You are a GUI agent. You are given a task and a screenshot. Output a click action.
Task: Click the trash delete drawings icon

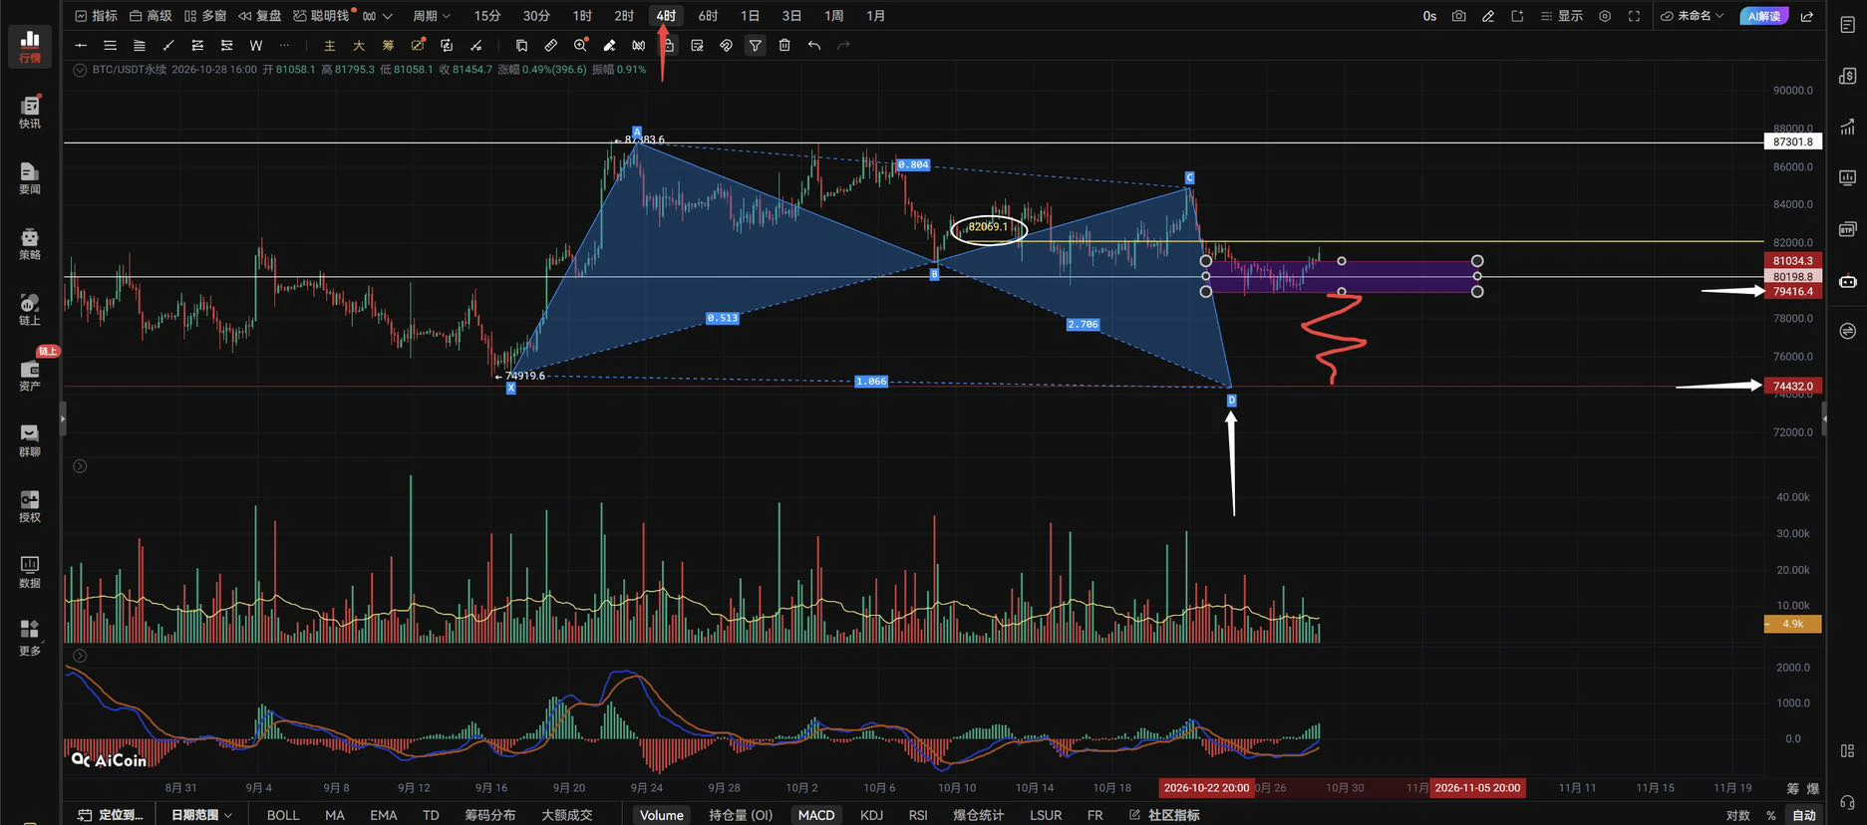(x=784, y=45)
